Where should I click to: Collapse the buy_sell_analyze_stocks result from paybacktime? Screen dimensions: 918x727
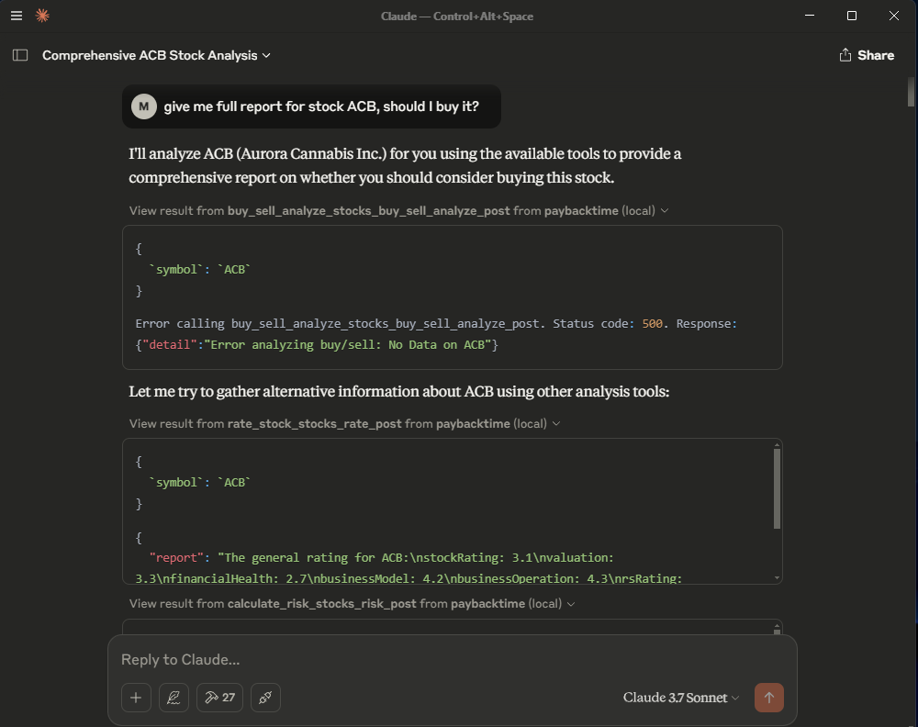pyautogui.click(x=398, y=211)
